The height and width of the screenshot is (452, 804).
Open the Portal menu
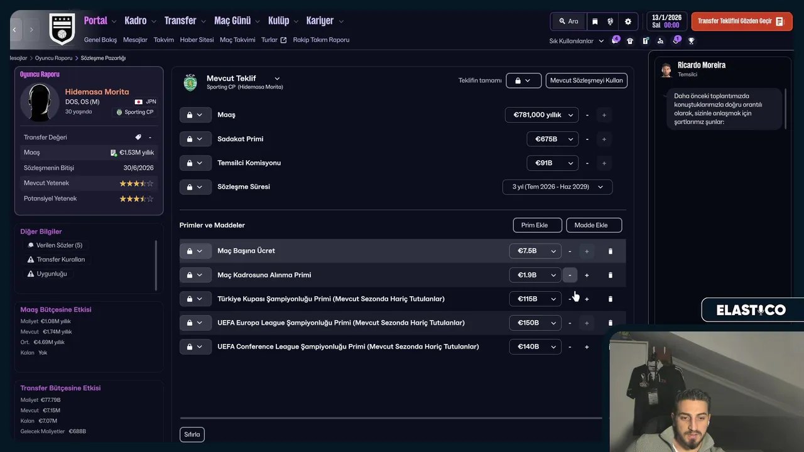[x=100, y=21]
